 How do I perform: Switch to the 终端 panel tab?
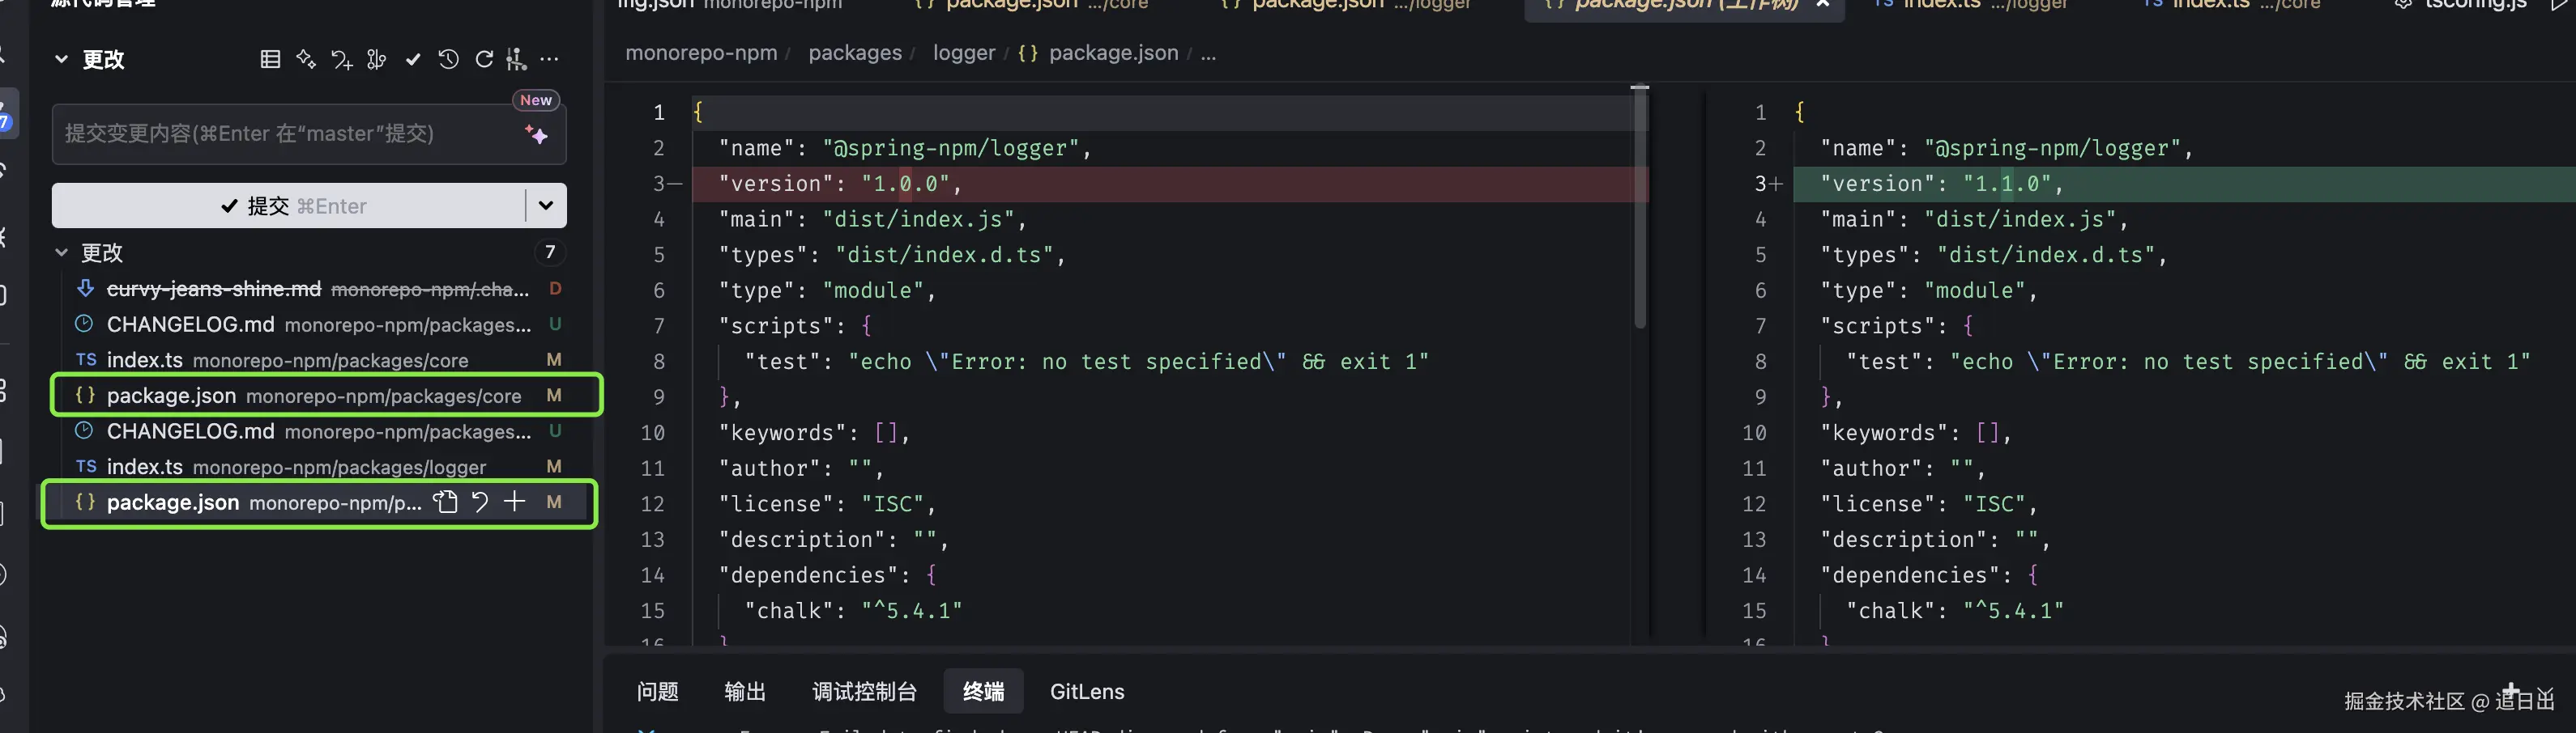click(x=983, y=691)
